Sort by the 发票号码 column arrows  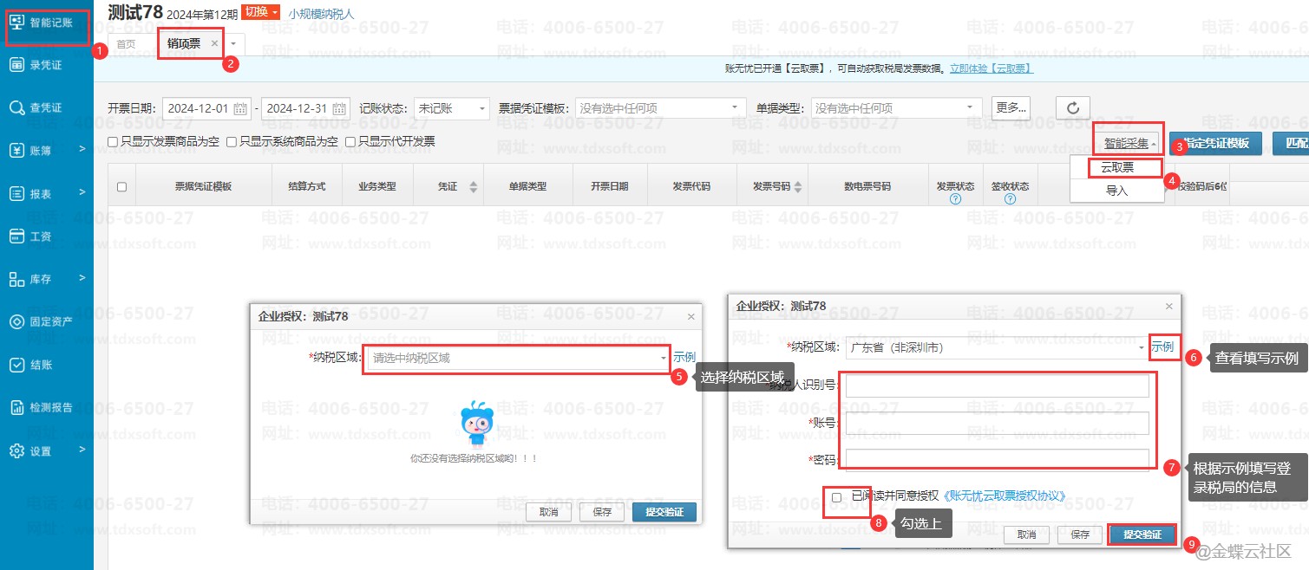(798, 187)
